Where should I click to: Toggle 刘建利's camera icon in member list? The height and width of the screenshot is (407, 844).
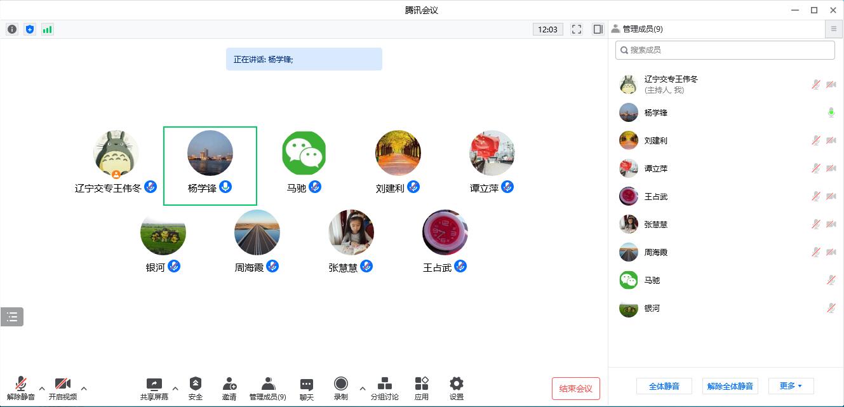pos(831,141)
